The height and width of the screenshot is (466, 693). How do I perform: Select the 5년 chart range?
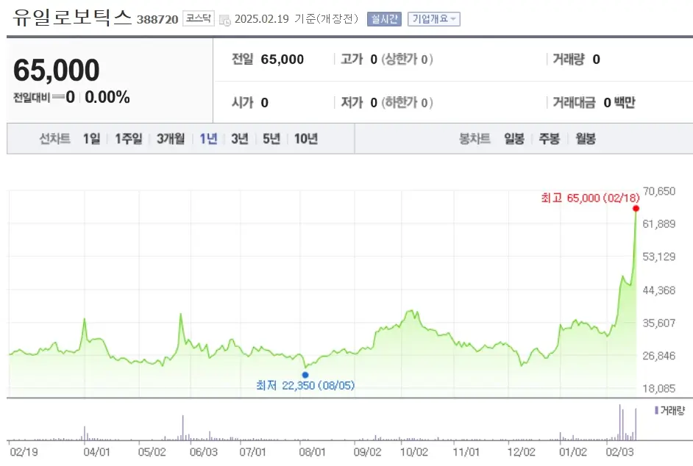point(271,137)
